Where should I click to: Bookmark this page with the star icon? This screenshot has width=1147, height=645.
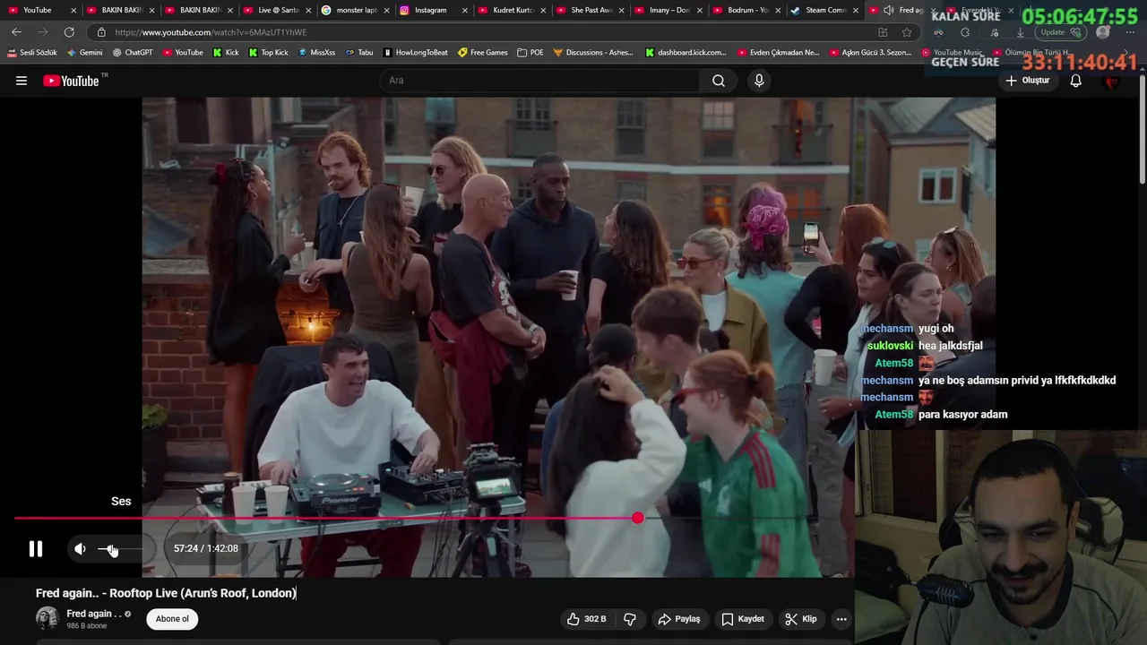click(907, 32)
